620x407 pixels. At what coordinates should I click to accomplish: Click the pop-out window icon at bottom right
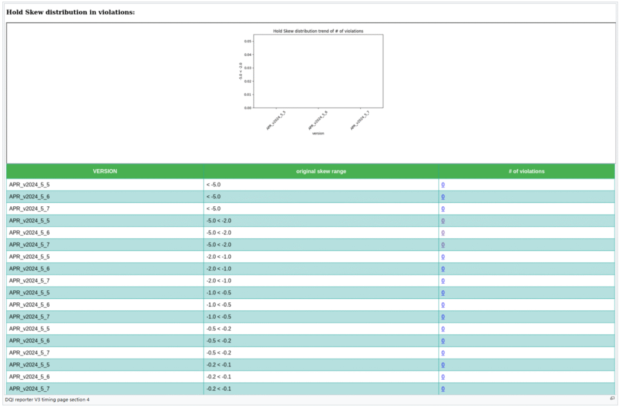[612, 399]
